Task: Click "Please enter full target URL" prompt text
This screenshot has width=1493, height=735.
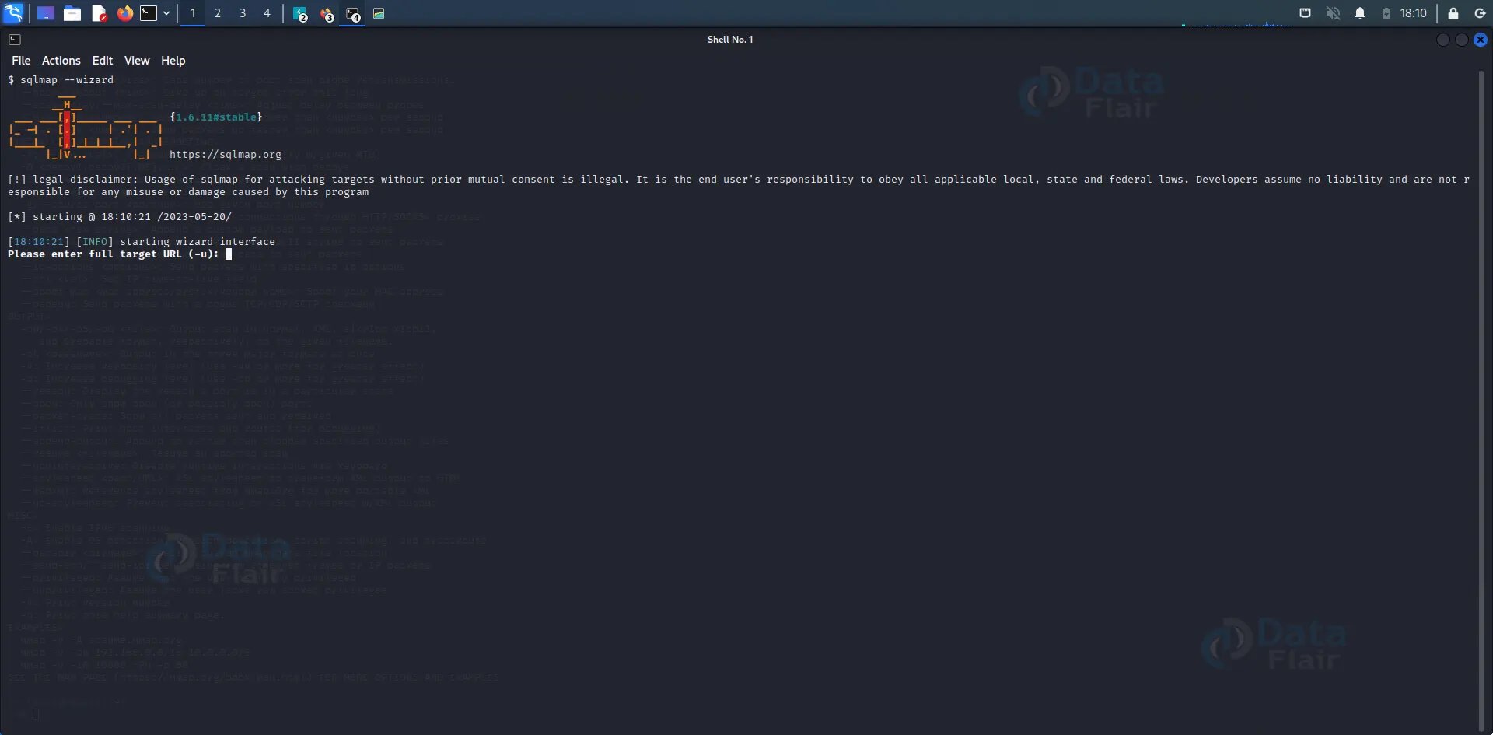Action: [114, 254]
